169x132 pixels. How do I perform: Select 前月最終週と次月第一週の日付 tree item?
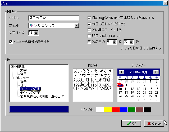click(42, 96)
